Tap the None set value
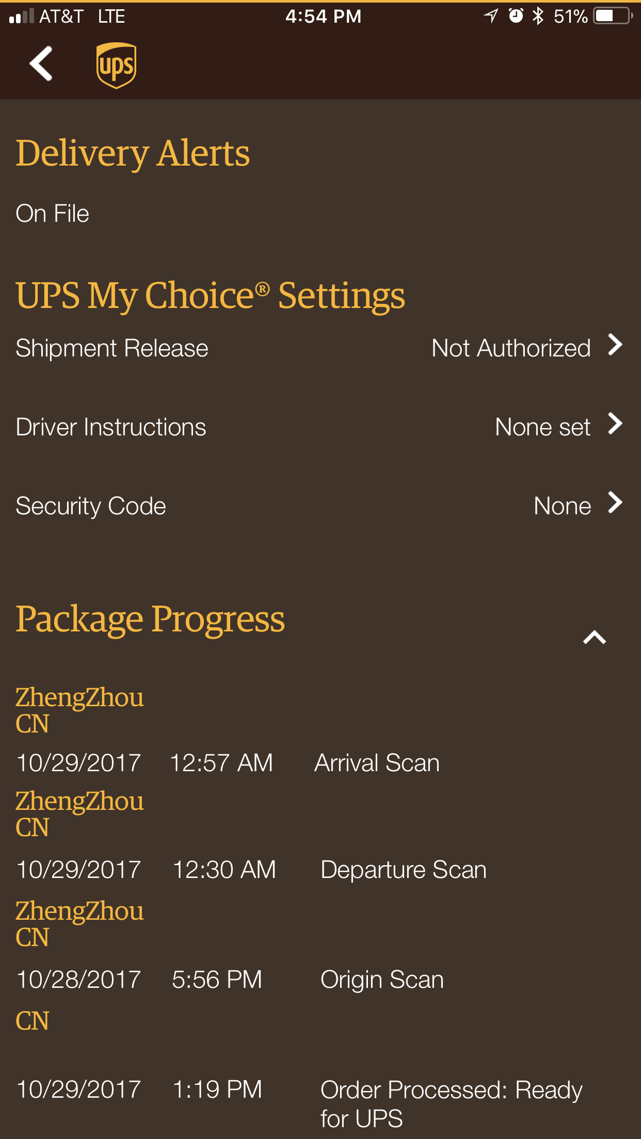Viewport: 641px width, 1139px height. coord(542,427)
